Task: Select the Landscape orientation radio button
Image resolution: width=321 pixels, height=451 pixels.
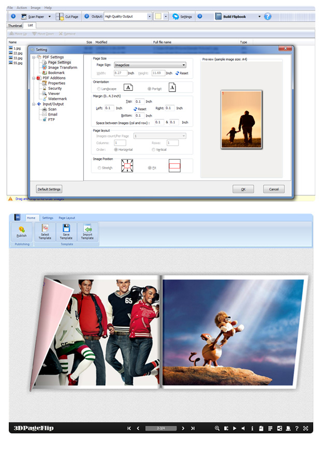Action: pyautogui.click(x=99, y=89)
